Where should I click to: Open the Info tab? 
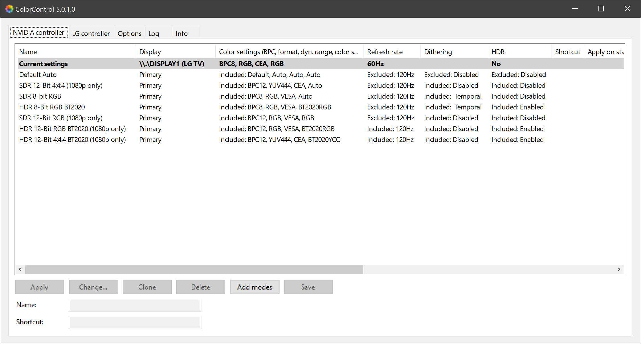(181, 33)
